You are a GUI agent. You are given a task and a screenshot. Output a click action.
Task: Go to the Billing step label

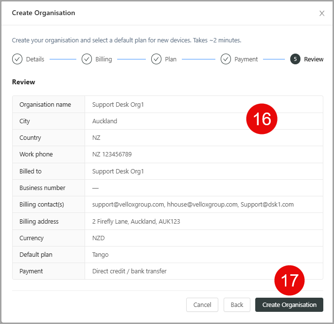pyautogui.click(x=104, y=59)
